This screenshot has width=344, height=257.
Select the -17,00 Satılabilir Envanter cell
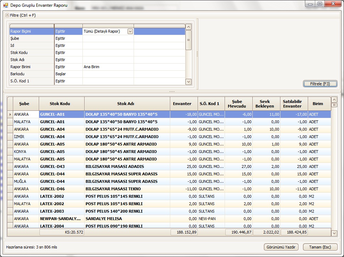click(294, 114)
